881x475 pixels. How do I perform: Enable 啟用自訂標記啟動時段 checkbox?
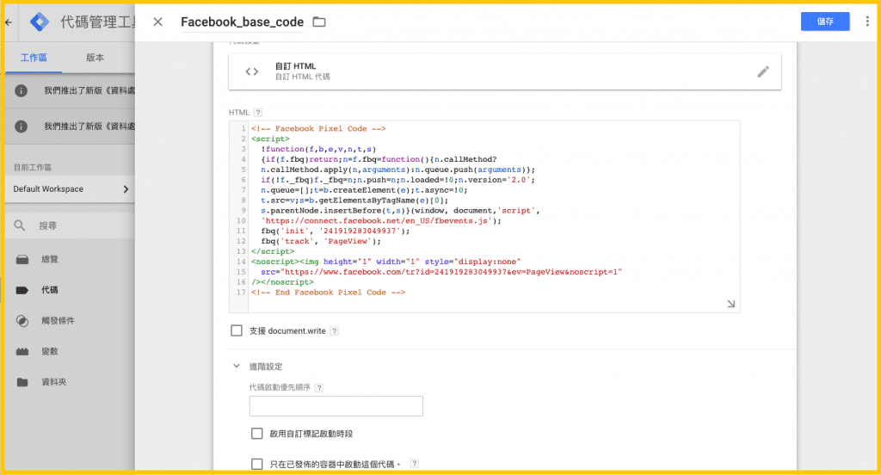point(256,434)
